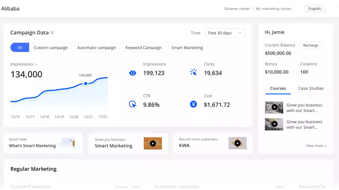Play the first Grow your business course video
This screenshot has height=190, width=339.
274,107
